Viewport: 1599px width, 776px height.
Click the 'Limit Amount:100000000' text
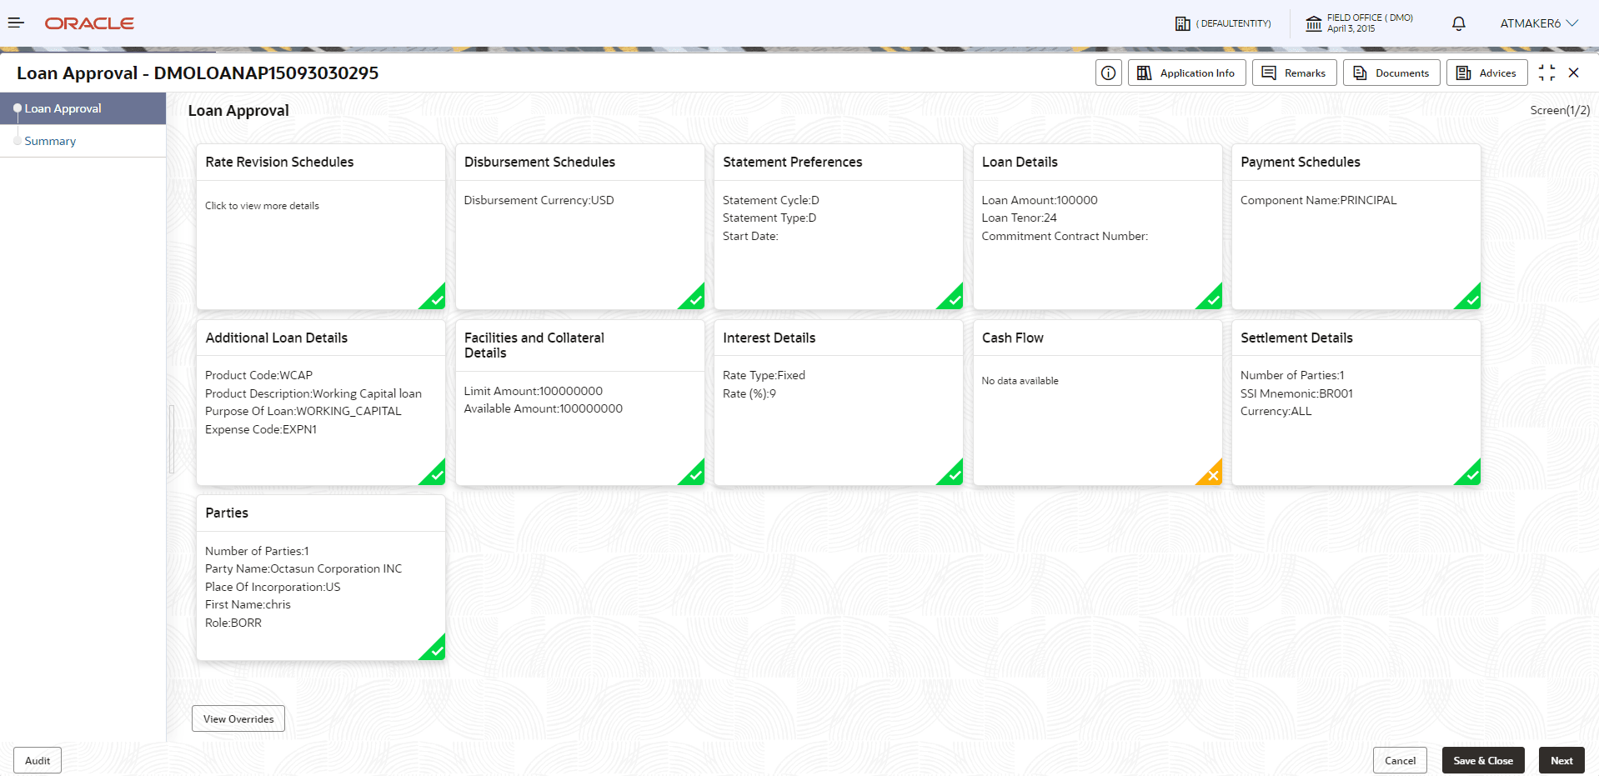click(x=534, y=391)
